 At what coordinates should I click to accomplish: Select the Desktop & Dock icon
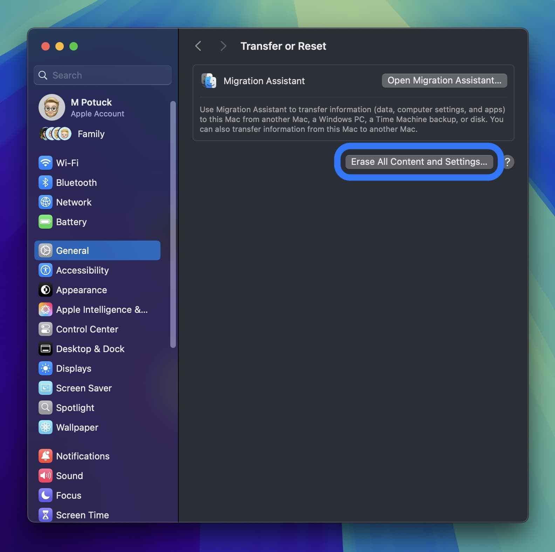[46, 349]
